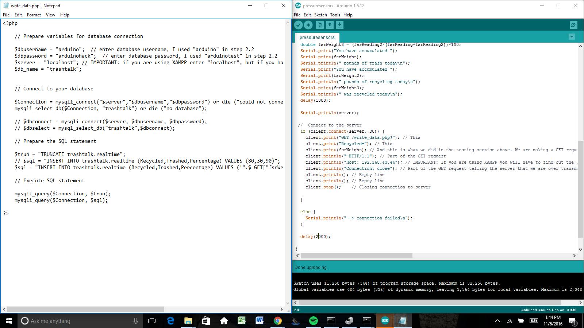Image resolution: width=584 pixels, height=328 pixels.
Task: Open a sketch with the up-arrow icon
Action: [330, 25]
